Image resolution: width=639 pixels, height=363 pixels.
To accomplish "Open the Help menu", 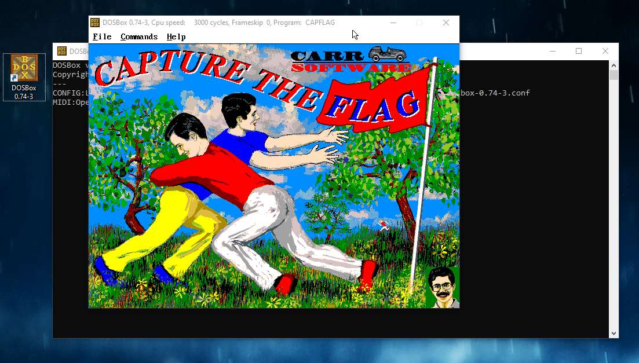I will pyautogui.click(x=176, y=36).
